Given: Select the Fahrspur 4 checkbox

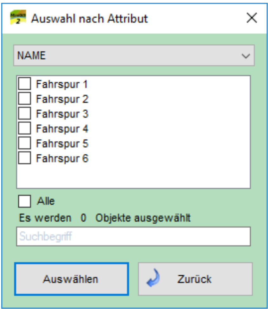Looking at the screenshot, I should click(x=25, y=129).
